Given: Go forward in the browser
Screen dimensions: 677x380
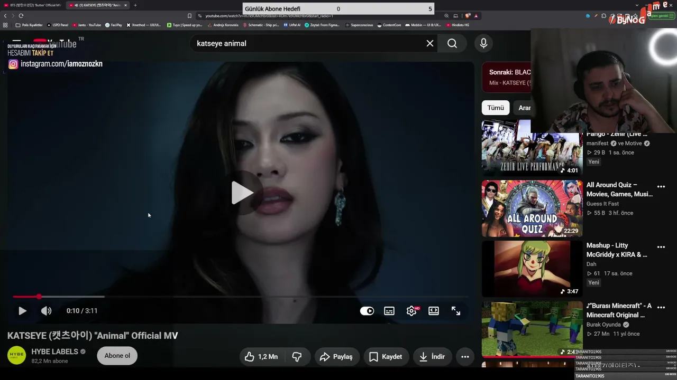Looking at the screenshot, I should 13,16.
